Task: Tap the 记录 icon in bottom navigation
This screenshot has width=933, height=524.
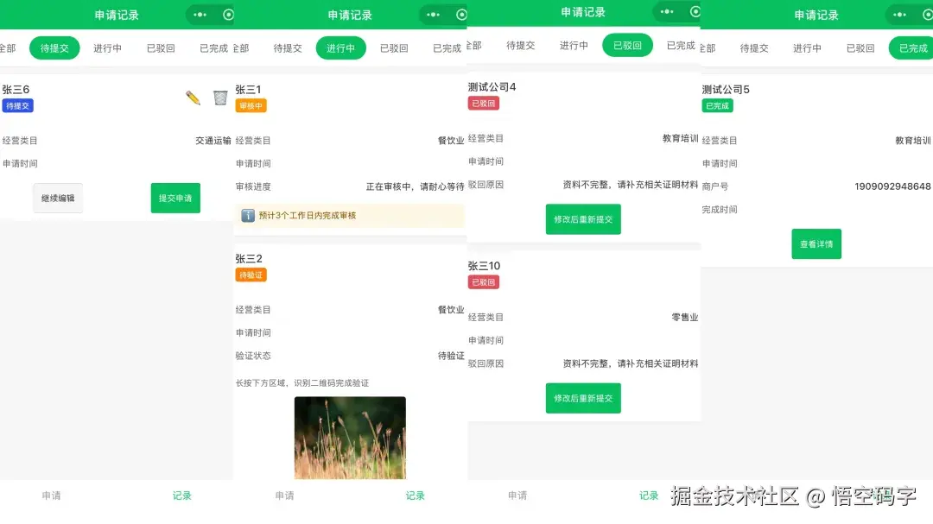Action: (x=181, y=495)
